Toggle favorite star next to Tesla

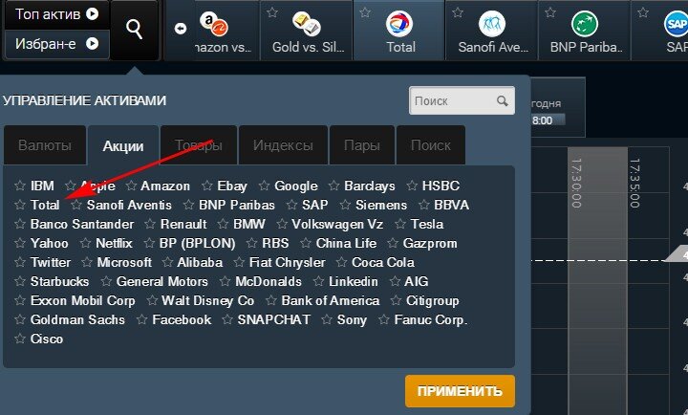click(x=400, y=224)
